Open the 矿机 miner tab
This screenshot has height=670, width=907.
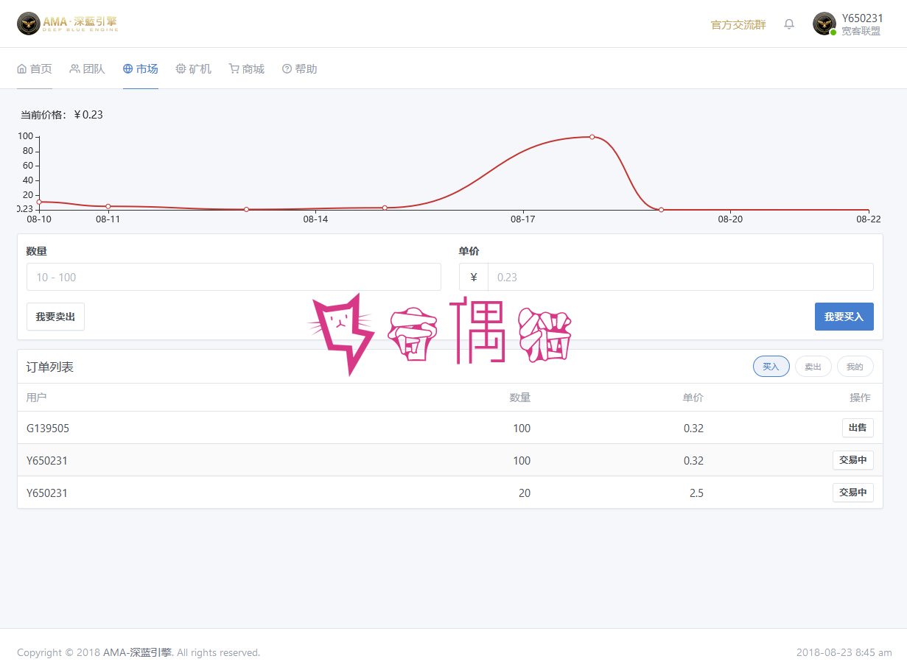pos(194,68)
